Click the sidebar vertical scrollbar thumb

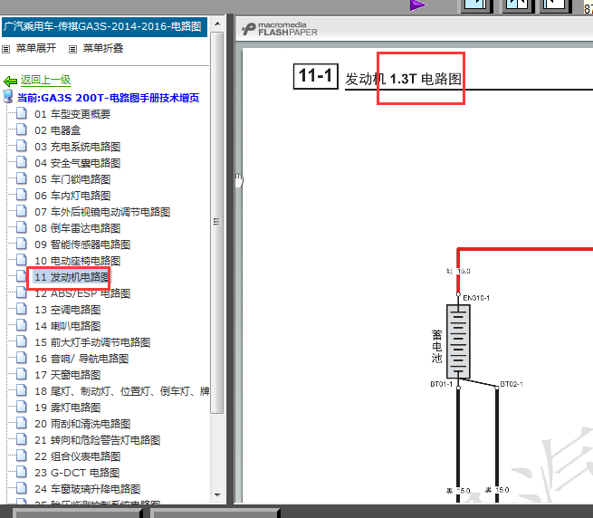pyautogui.click(x=217, y=223)
